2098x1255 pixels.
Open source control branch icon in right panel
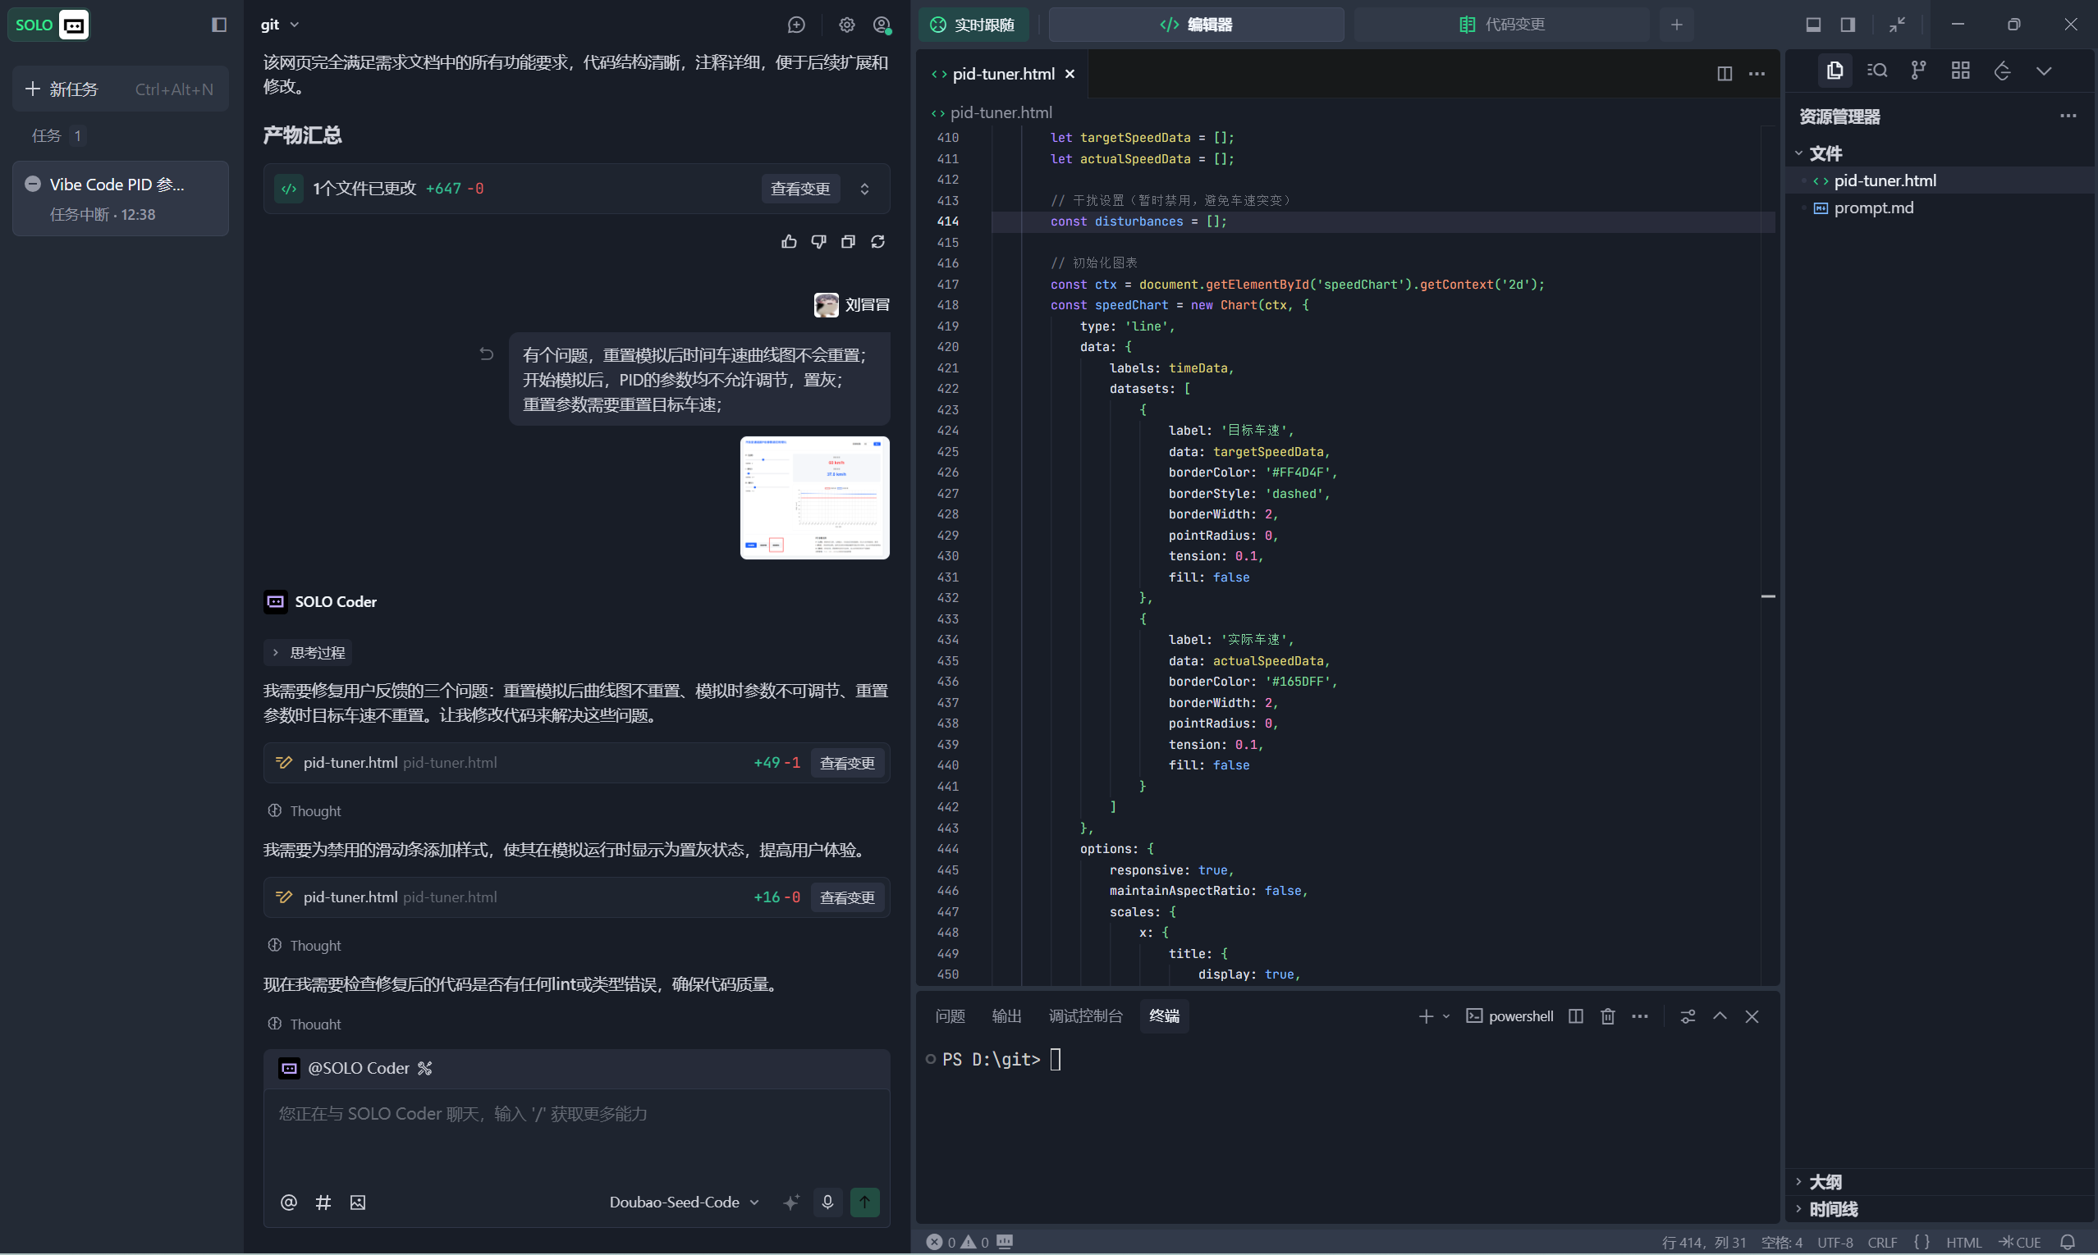[1917, 71]
